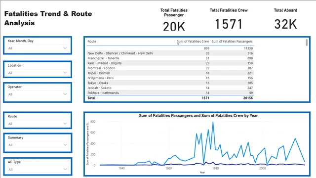This screenshot has height=178, width=316.
Task: Select the Tokyo - Osaka row
Action: point(170,83)
